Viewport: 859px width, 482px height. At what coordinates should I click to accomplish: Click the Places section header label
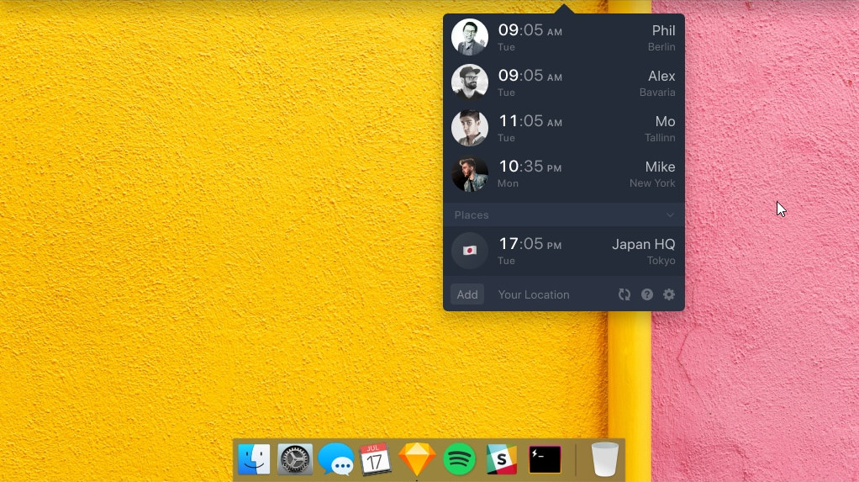(x=472, y=215)
